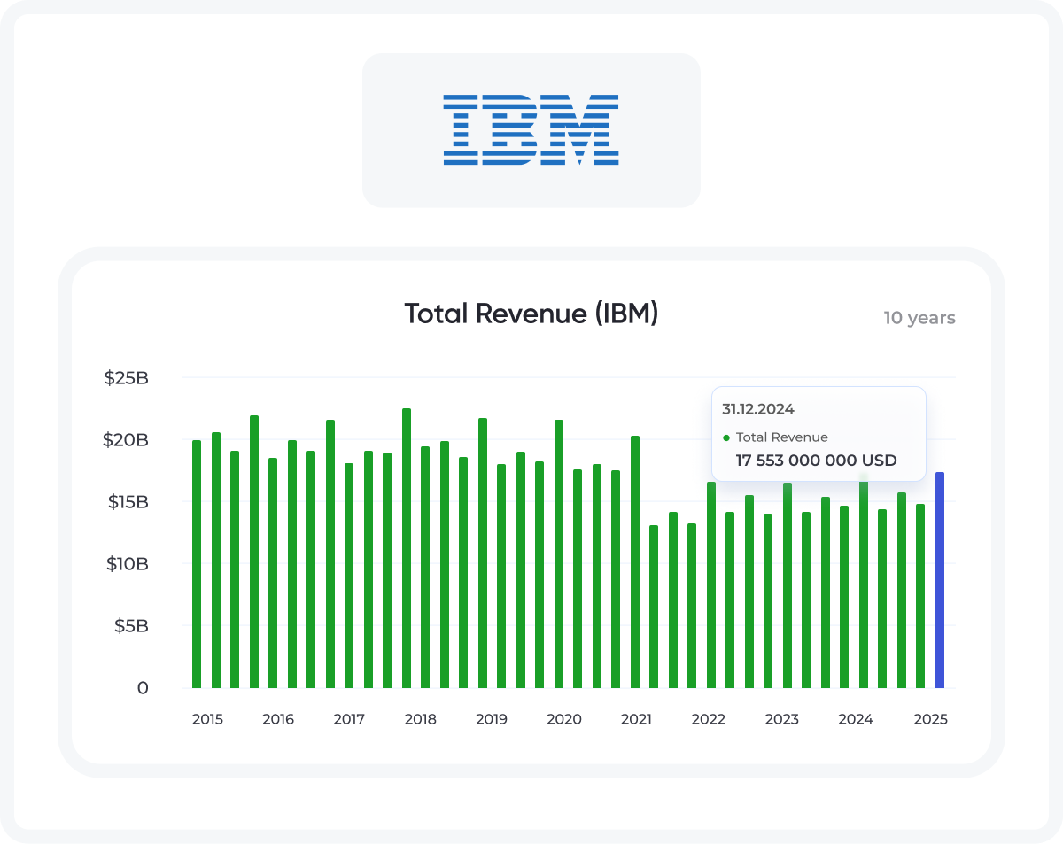This screenshot has width=1063, height=844.
Task: Click the "2016" year label
Action: (278, 719)
